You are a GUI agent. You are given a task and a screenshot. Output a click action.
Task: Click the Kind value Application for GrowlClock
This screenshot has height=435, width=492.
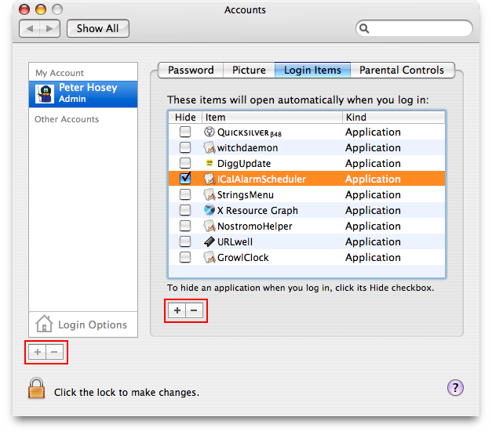click(373, 258)
